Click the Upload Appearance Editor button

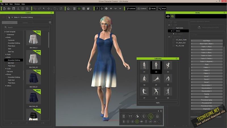pyautogui.click(x=207, y=27)
